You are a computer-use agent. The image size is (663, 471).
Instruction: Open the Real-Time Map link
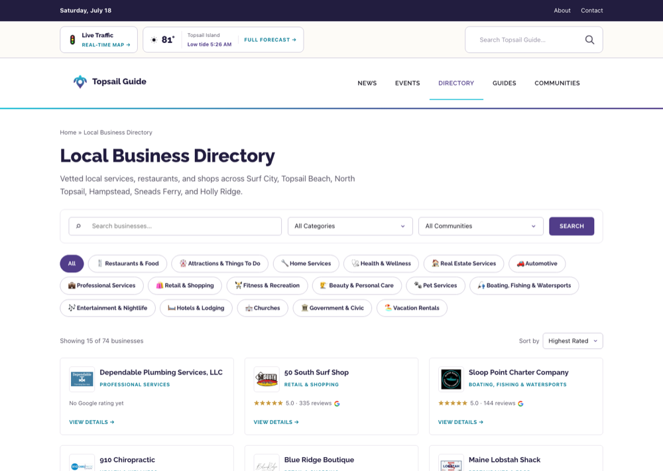(x=105, y=45)
